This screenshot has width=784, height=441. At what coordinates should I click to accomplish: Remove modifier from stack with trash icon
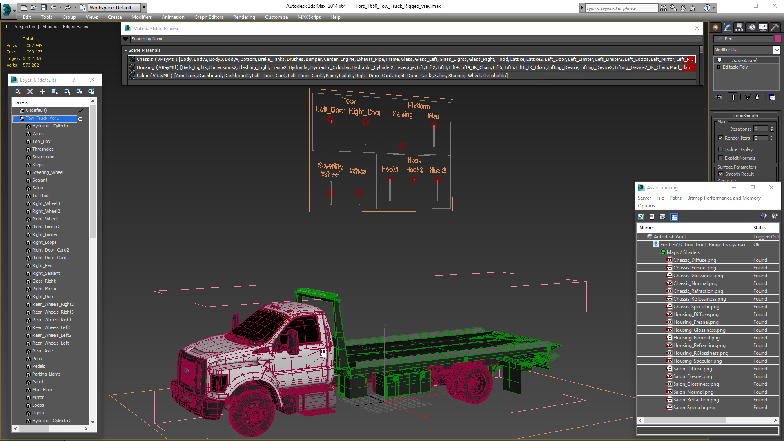pyautogui.click(x=757, y=97)
